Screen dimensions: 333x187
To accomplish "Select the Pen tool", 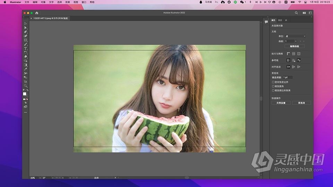I will (25, 32).
